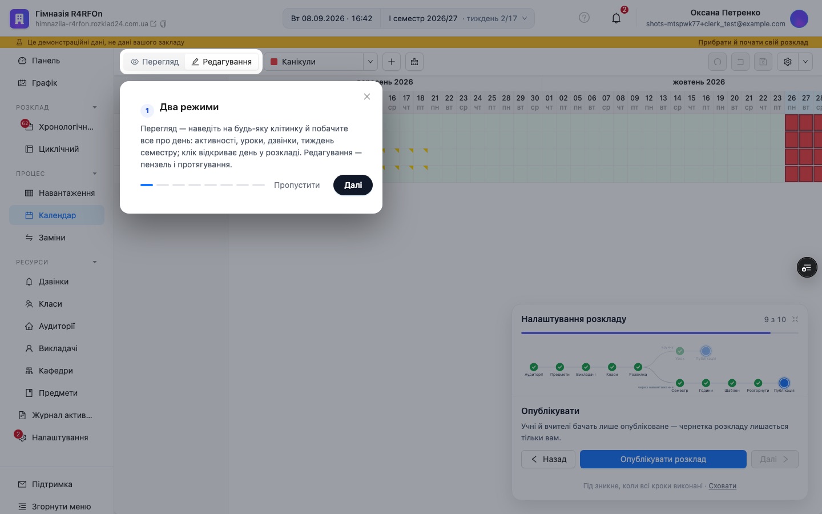Click the undo icon in calendar toolbar
This screenshot has height=514, width=822.
click(740, 62)
